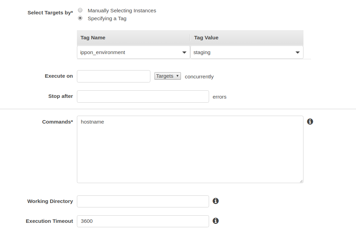Viewport: 356px width, 230px height.
Task: Open the Commands field info tooltip
Action: [x=310, y=122]
